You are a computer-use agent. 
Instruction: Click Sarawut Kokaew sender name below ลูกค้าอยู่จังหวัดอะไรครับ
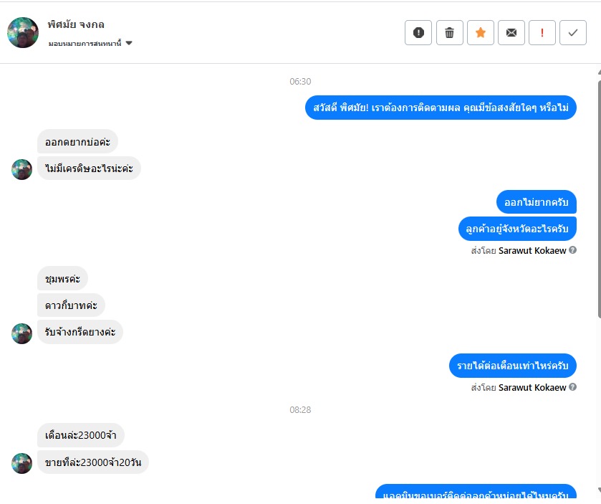[532, 250]
